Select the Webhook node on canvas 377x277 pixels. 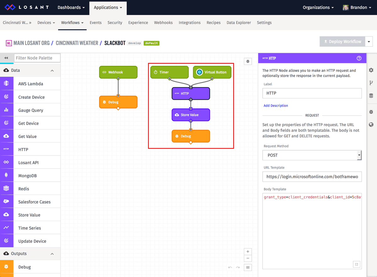click(x=118, y=72)
